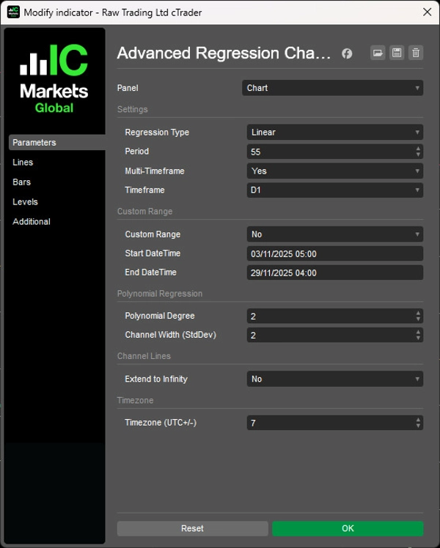Confirm with the green OK button

[x=348, y=528]
